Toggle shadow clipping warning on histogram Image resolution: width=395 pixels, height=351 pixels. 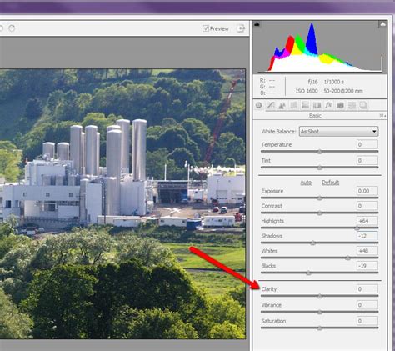tap(257, 24)
